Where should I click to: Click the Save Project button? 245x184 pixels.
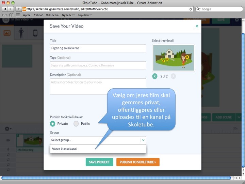tap(99, 162)
